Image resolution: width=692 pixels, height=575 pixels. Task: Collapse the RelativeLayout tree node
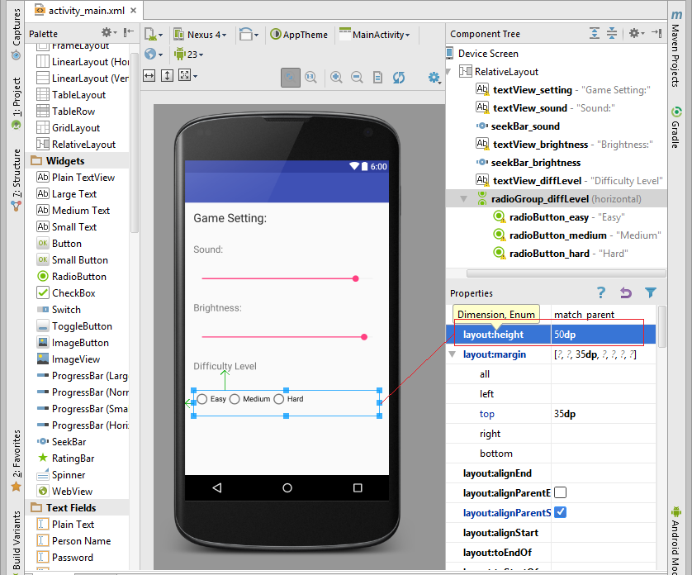[x=450, y=72]
